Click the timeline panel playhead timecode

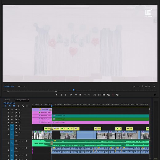click(x=9, y=103)
